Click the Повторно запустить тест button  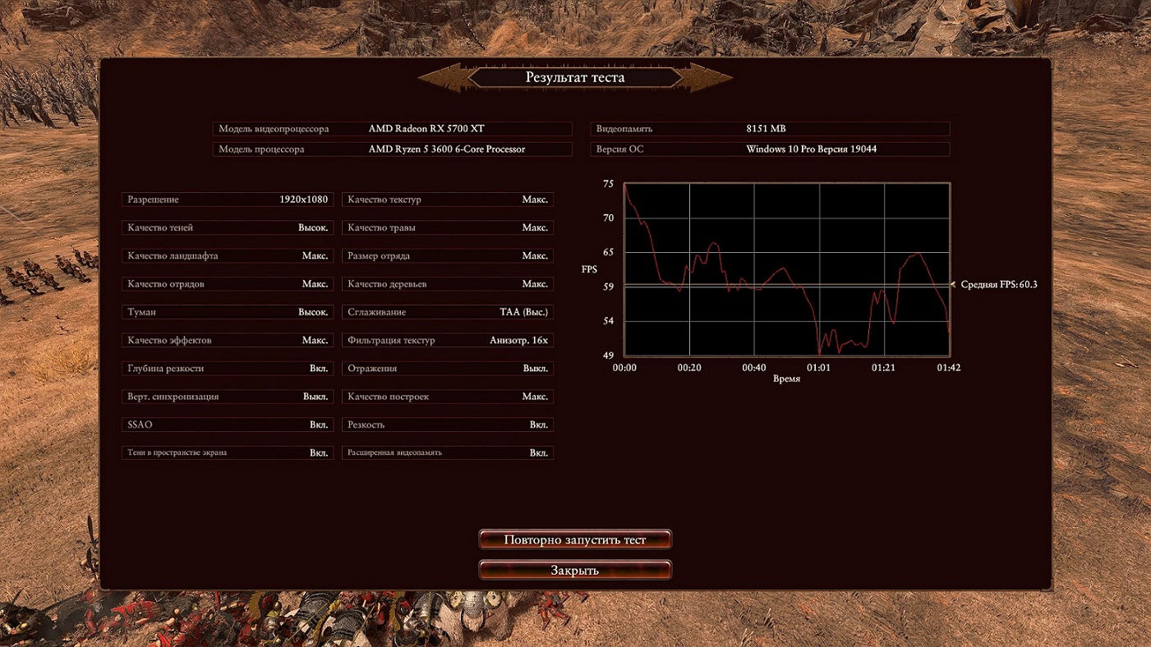click(575, 539)
